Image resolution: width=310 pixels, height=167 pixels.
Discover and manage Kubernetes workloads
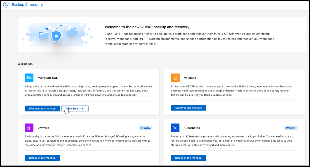pos(188,158)
